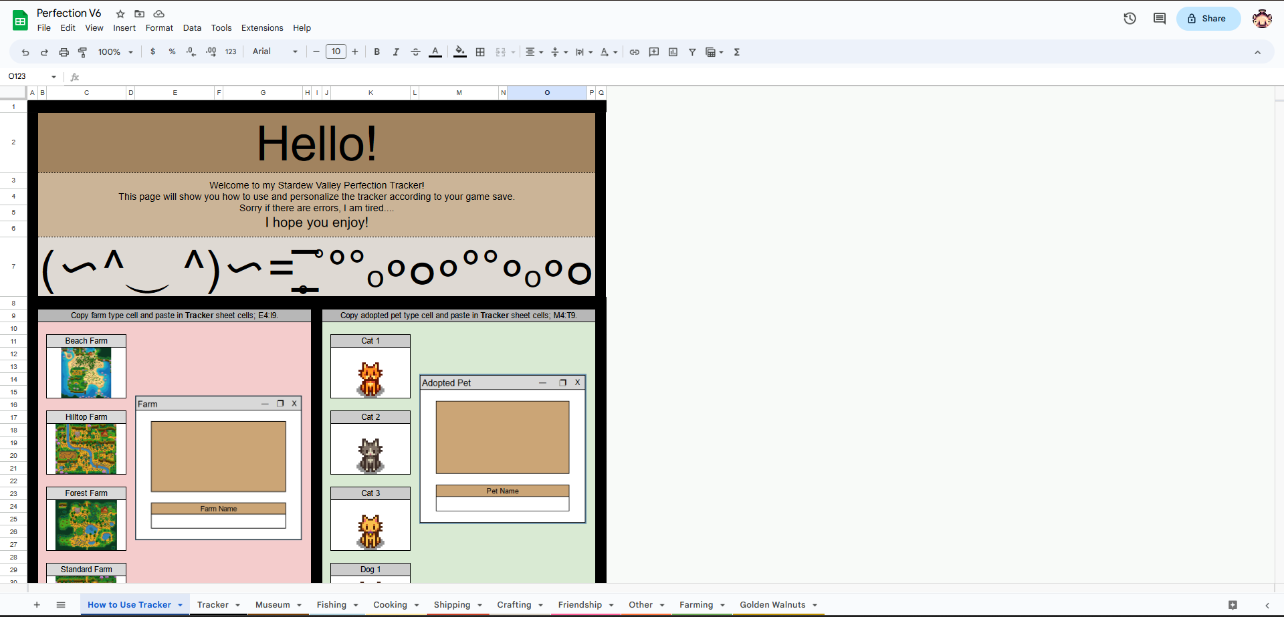
Task: Open the text rotation dropdown
Action: point(609,51)
